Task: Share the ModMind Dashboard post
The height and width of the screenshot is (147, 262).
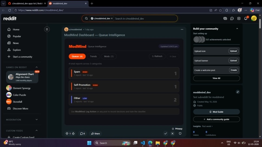Action: pos(96,133)
